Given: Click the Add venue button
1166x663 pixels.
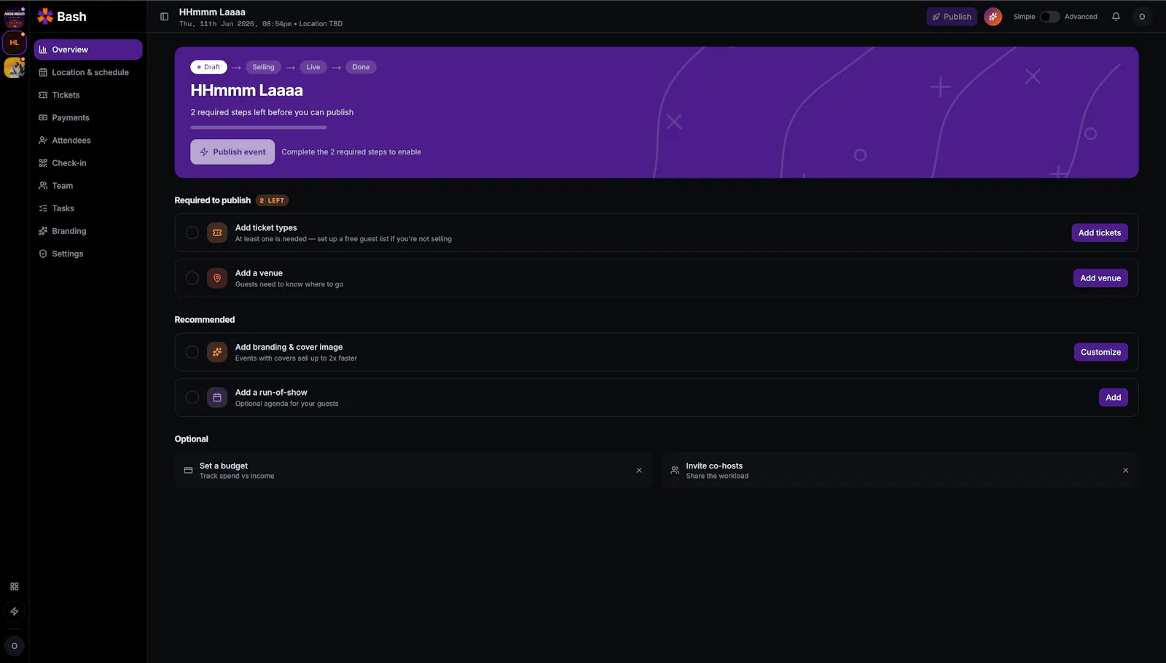Looking at the screenshot, I should pyautogui.click(x=1100, y=278).
